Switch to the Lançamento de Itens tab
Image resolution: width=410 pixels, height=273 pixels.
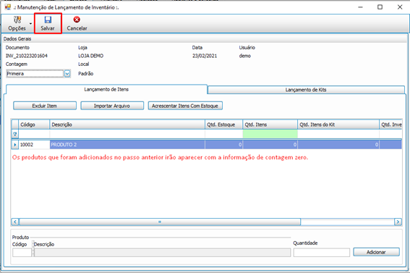click(x=106, y=90)
